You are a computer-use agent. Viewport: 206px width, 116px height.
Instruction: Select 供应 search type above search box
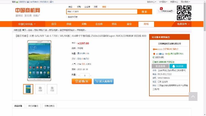click(70, 7)
